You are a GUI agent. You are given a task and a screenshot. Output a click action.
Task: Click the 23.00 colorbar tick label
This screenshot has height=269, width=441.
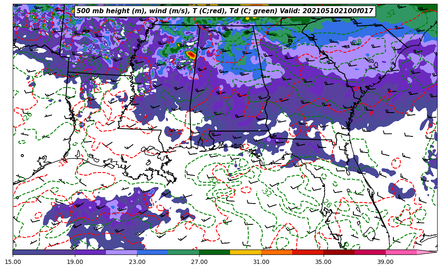(x=137, y=262)
